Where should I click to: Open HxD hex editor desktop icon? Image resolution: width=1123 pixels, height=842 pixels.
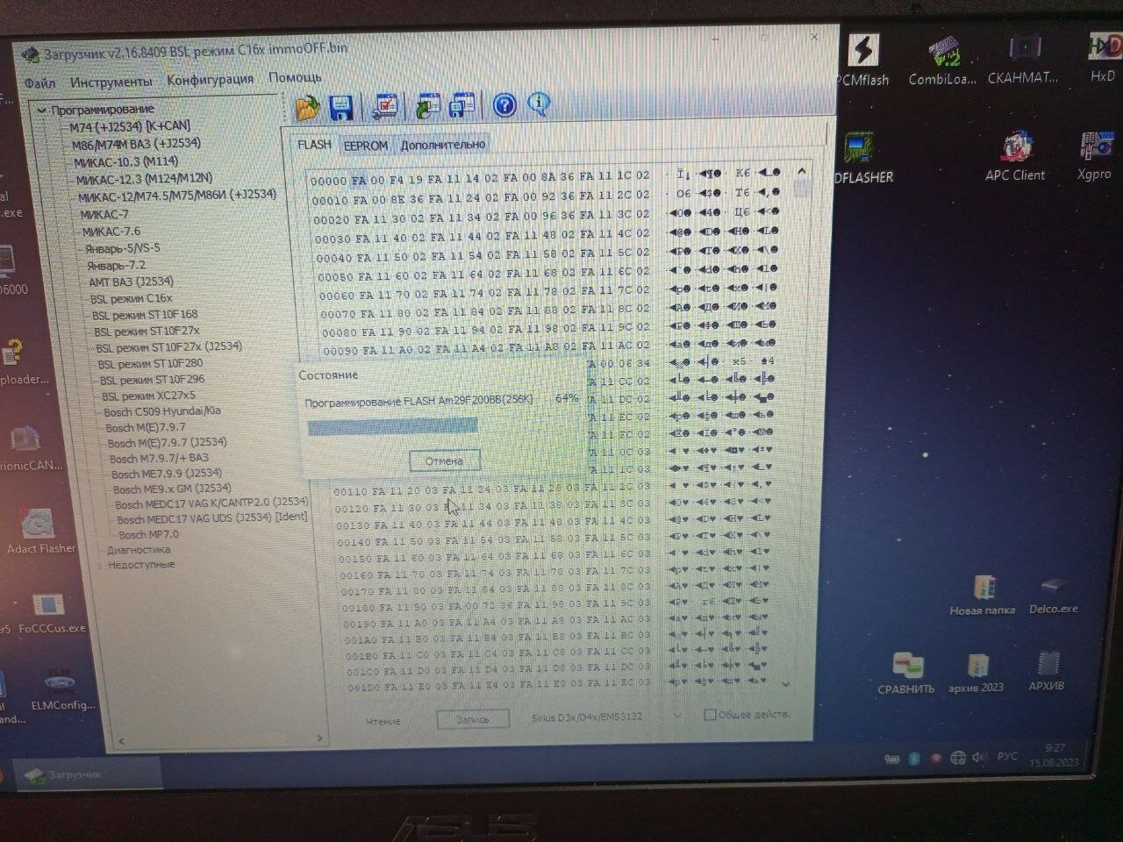click(1103, 58)
